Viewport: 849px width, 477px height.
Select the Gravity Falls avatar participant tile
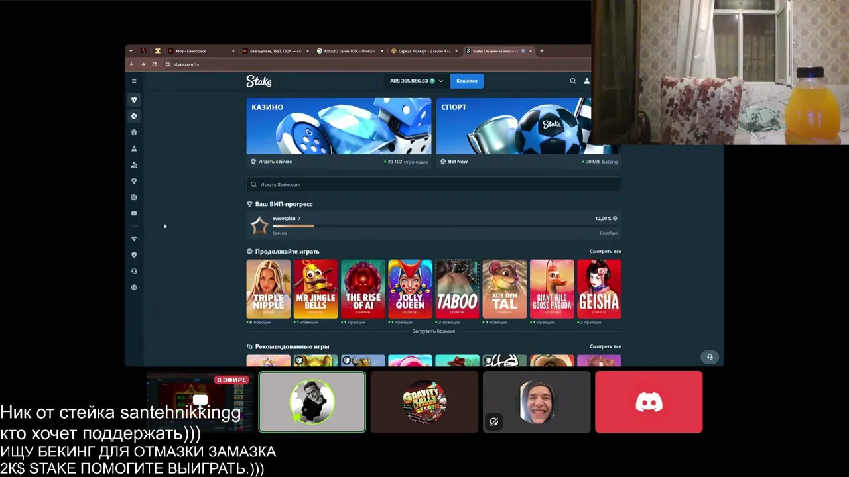[x=424, y=402]
